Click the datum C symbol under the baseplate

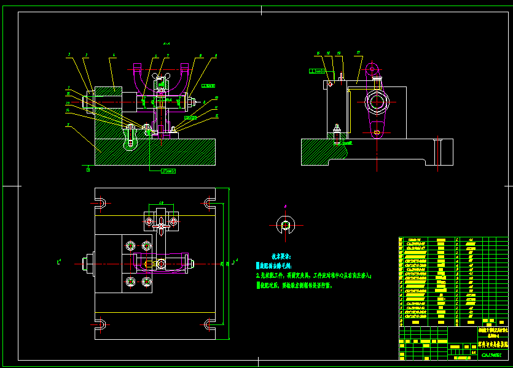click(x=88, y=169)
